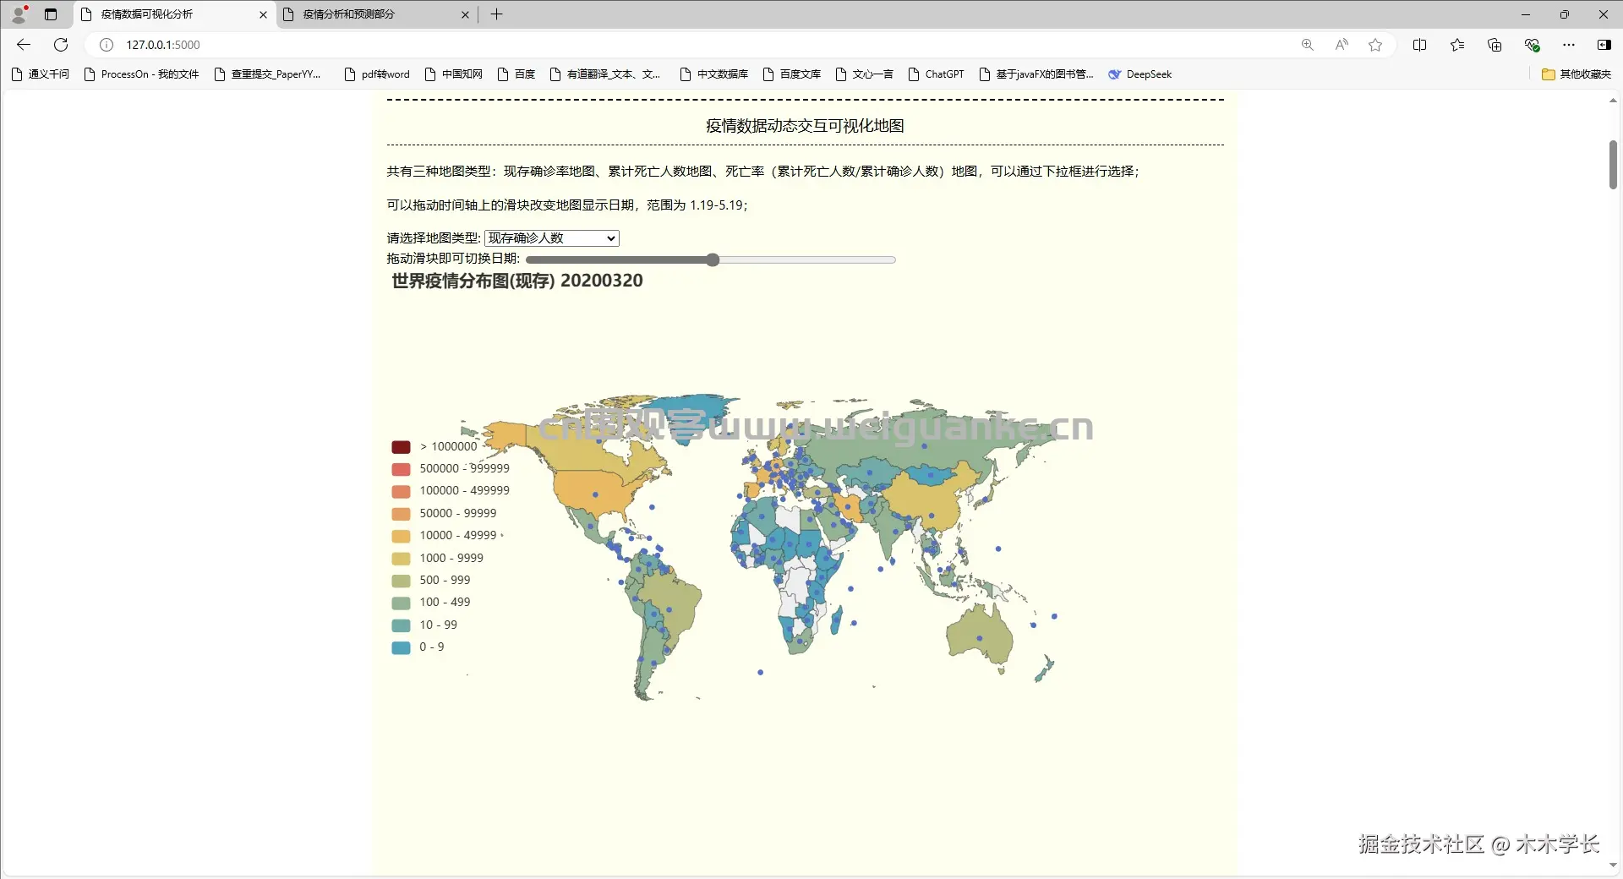Click the heading 疫情数据动态交互可视化地图

[805, 126]
